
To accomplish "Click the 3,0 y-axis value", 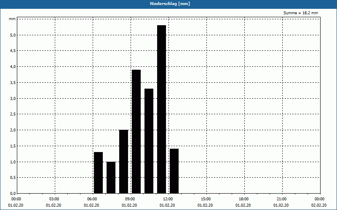I will click(13, 98).
